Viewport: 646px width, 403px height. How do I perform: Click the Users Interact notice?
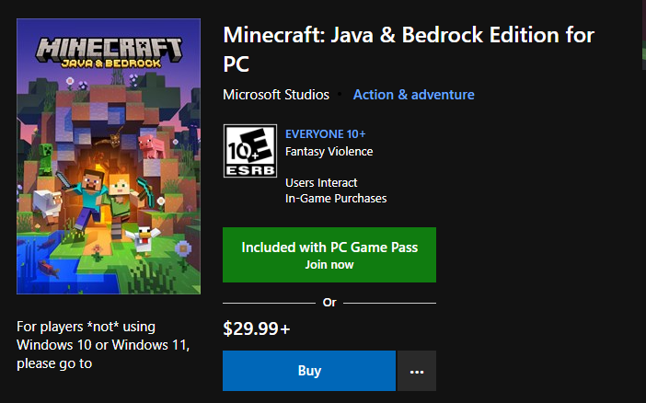click(x=321, y=182)
